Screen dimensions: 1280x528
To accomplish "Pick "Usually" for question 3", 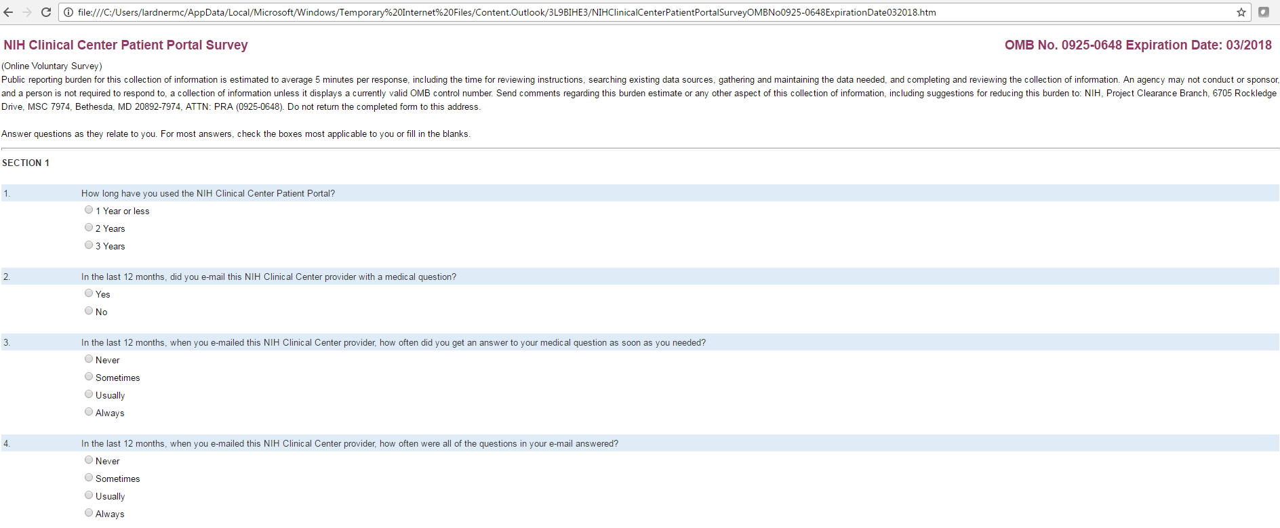I will pos(89,394).
